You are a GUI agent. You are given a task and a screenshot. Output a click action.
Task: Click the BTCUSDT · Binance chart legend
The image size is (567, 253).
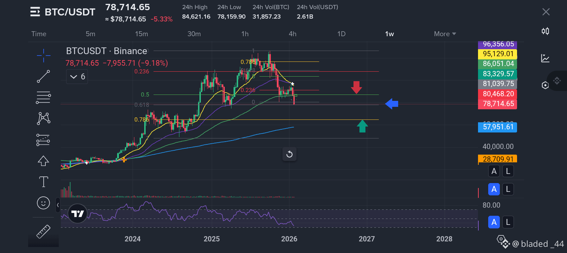click(x=107, y=51)
